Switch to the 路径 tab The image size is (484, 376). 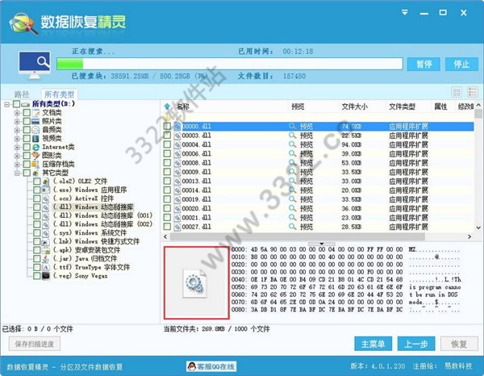(x=22, y=94)
